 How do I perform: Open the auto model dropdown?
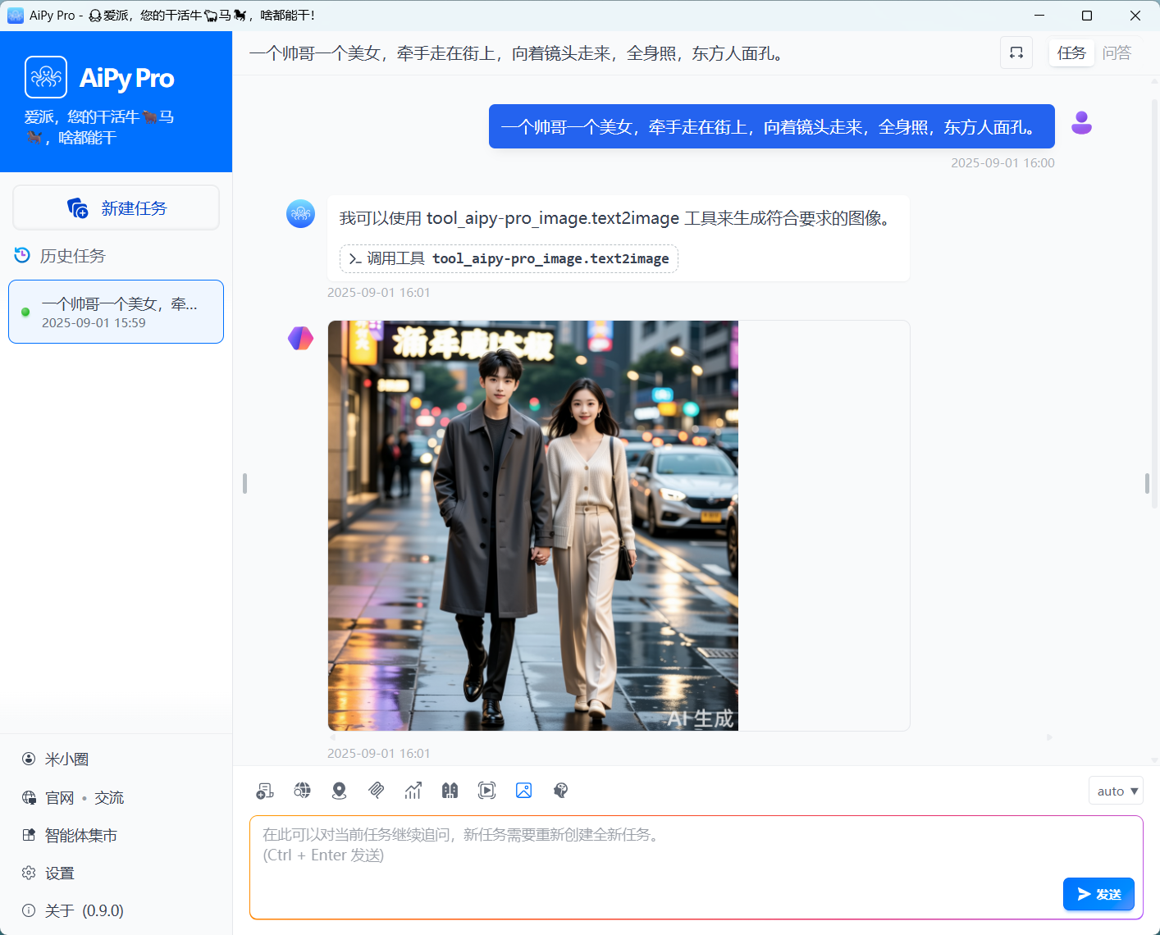pyautogui.click(x=1116, y=791)
